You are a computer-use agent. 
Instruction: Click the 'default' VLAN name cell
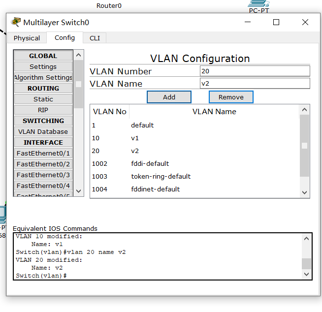coord(142,125)
